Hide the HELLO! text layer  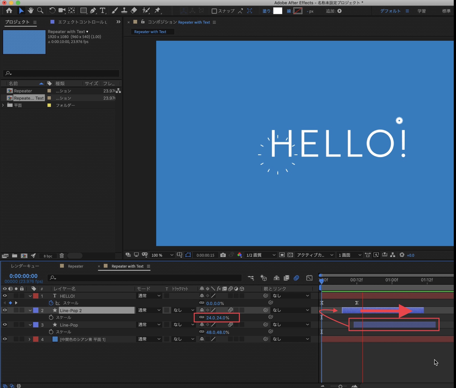point(5,296)
